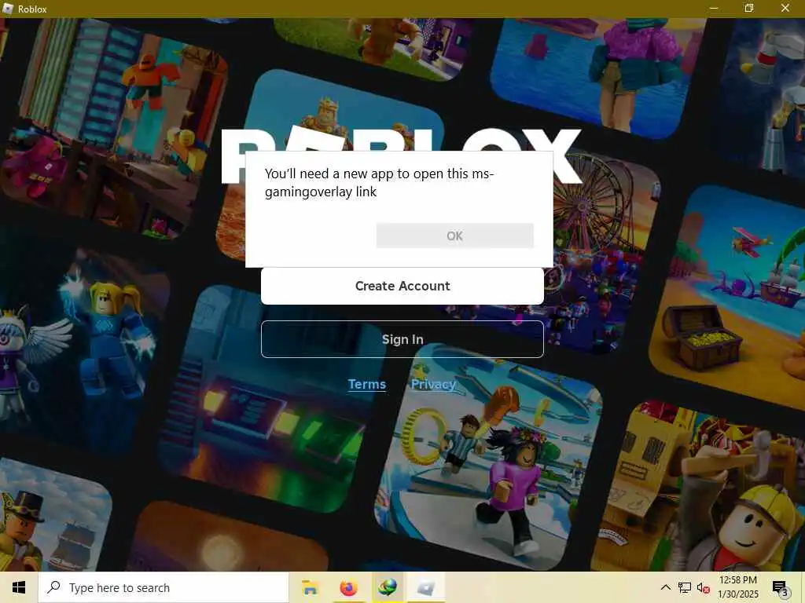The width and height of the screenshot is (805, 603).
Task: Open the Terms link
Action: click(367, 384)
